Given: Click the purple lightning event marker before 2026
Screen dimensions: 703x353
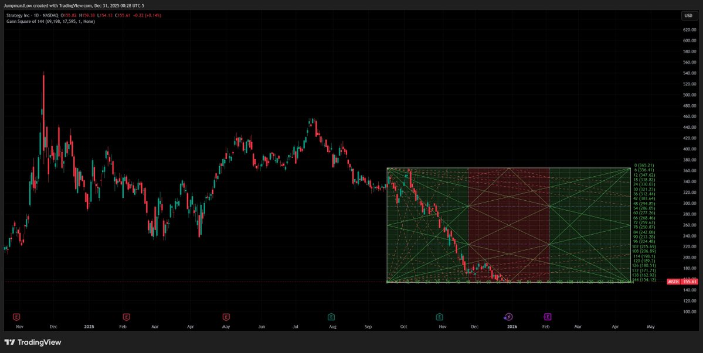Looking at the screenshot, I should [x=508, y=317].
